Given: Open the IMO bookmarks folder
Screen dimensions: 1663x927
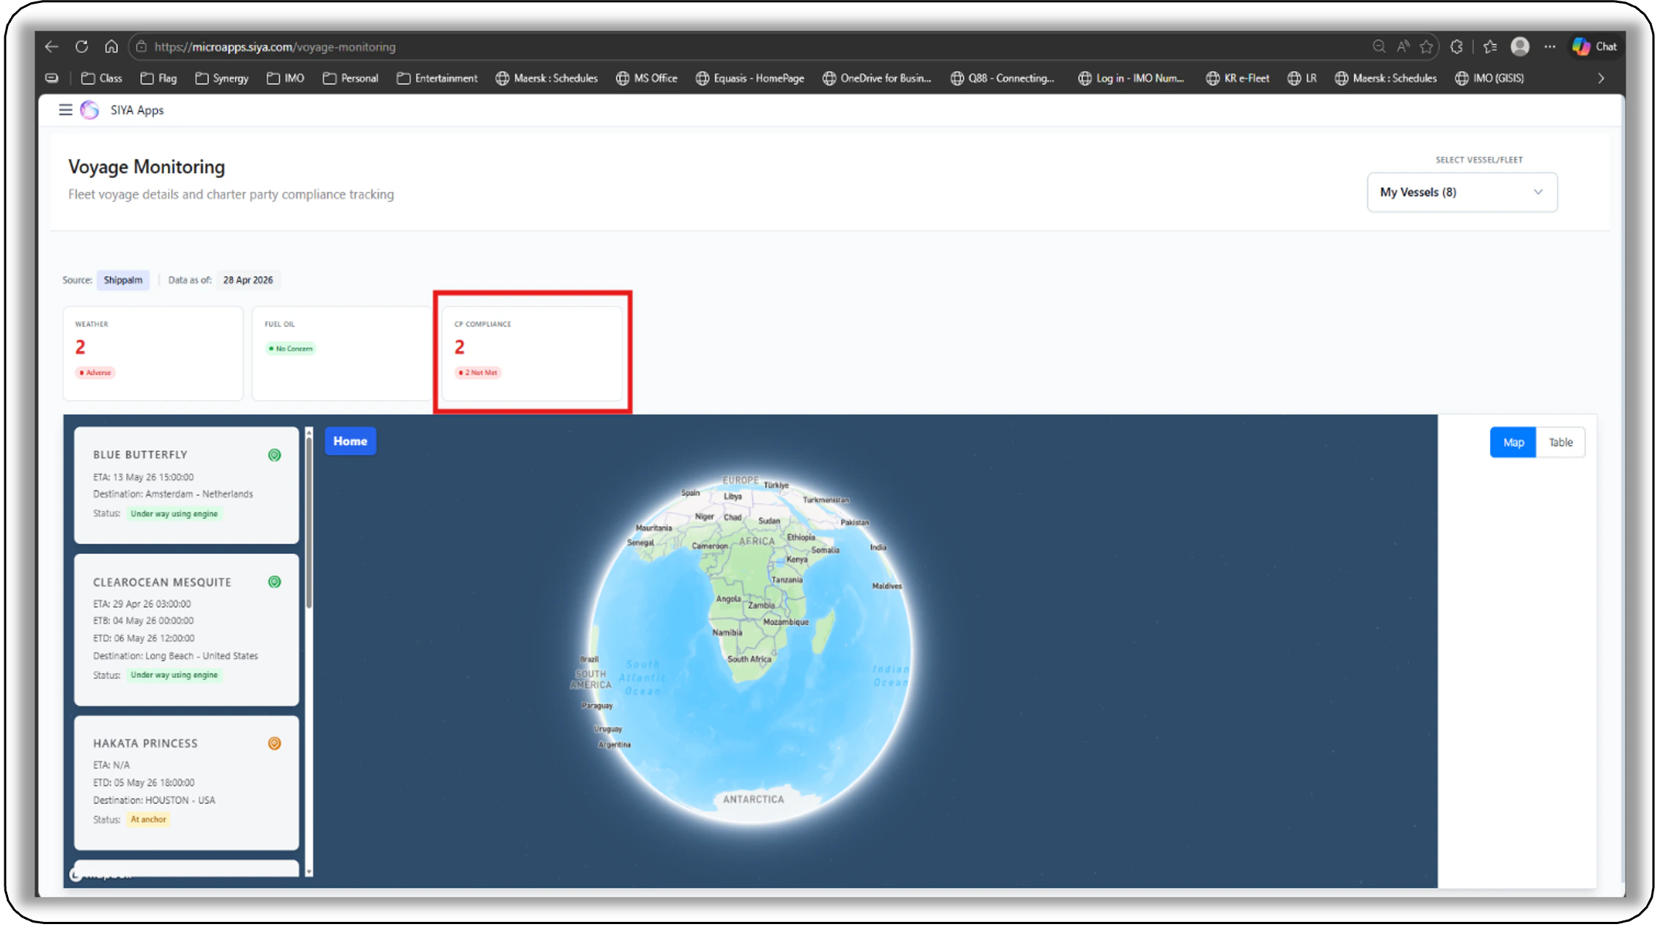Looking at the screenshot, I should (285, 78).
